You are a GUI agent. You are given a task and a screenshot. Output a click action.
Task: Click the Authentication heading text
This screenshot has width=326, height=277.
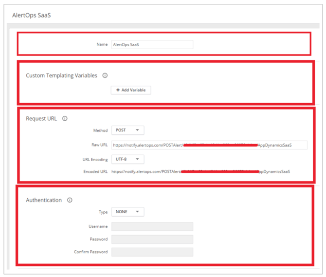44,200
